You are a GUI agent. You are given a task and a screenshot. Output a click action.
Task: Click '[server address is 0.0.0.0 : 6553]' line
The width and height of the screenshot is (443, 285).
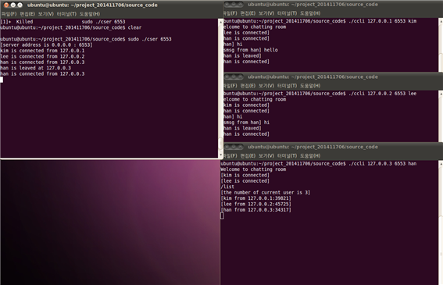(46, 45)
